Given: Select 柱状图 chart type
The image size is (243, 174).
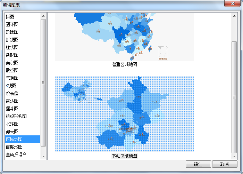Looking at the screenshot, I should [x=12, y=47].
